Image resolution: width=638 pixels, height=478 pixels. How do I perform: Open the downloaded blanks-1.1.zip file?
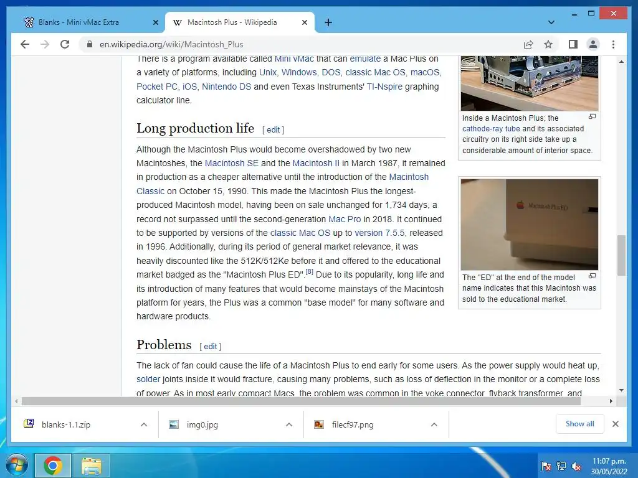65,424
